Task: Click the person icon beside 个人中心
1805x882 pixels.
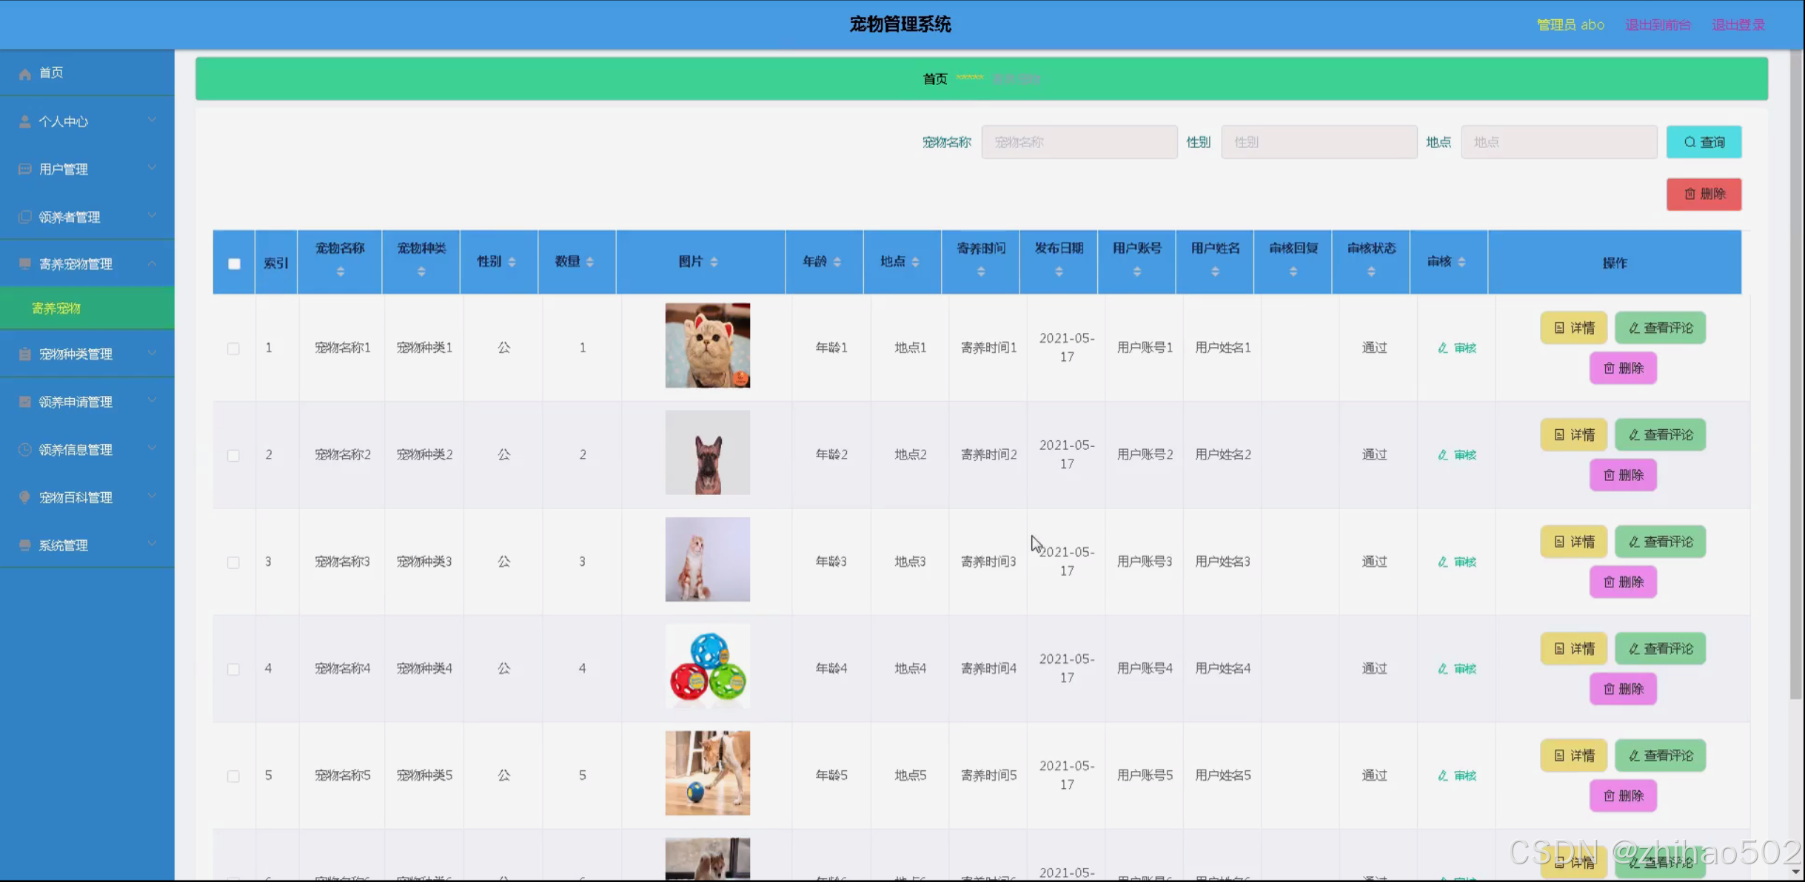Action: [25, 121]
